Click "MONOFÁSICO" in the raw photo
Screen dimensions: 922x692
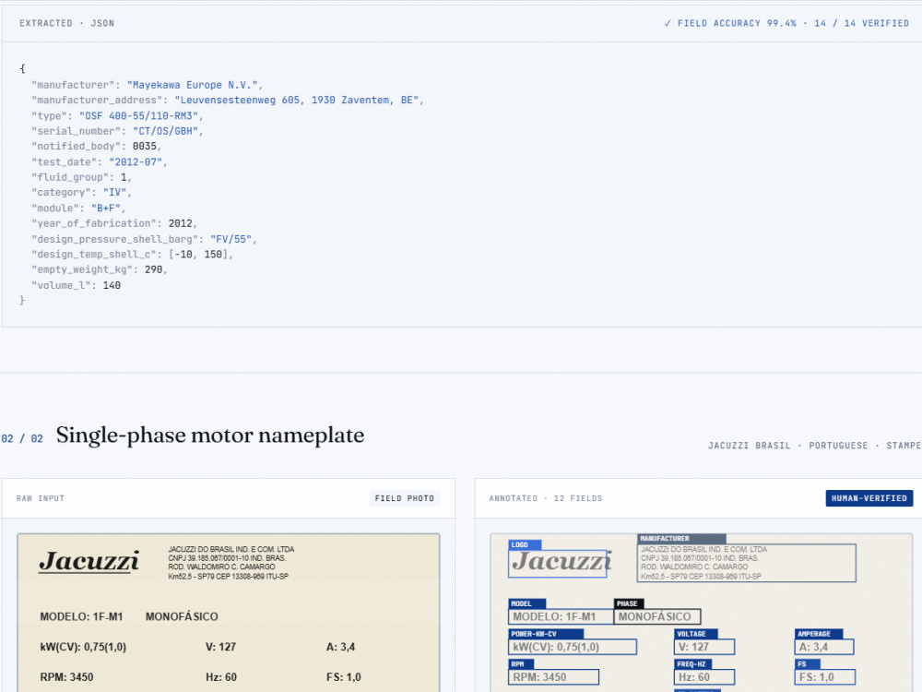click(182, 616)
